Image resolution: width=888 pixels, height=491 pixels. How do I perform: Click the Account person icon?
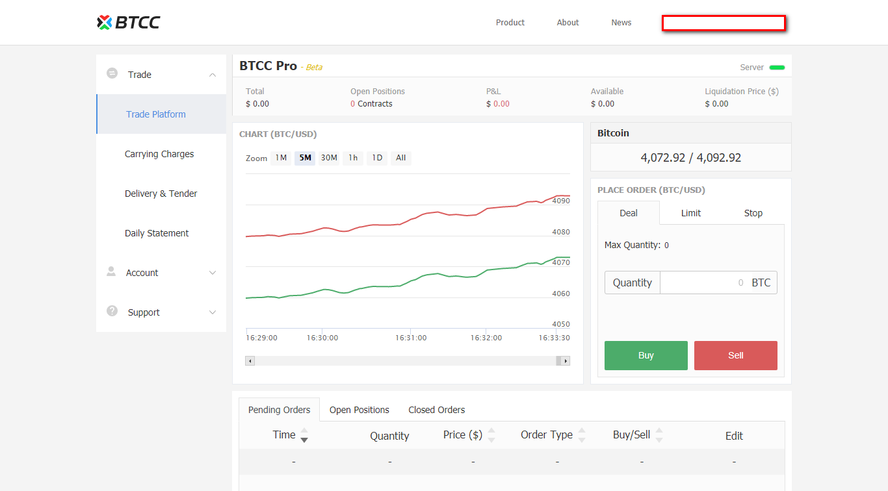pos(111,271)
